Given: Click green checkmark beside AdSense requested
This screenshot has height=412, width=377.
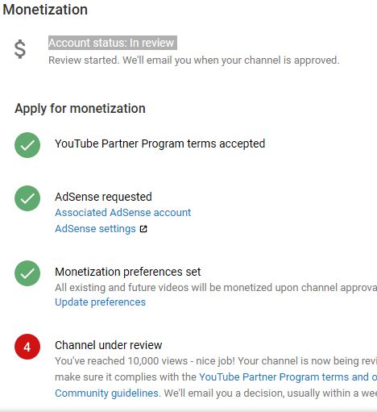Looking at the screenshot, I should coord(27,198).
